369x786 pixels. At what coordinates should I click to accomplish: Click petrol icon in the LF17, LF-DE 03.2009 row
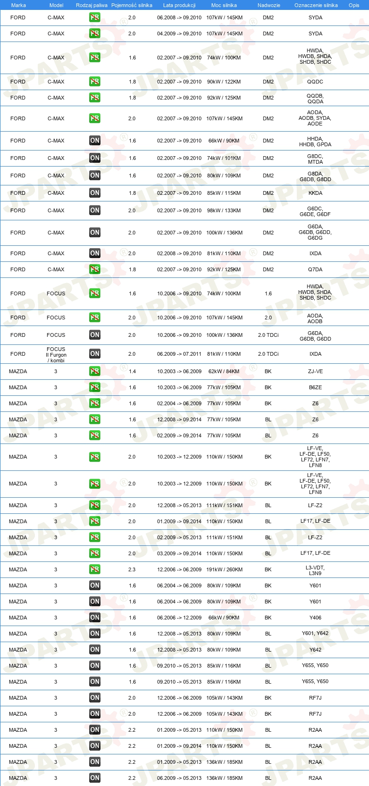[95, 553]
